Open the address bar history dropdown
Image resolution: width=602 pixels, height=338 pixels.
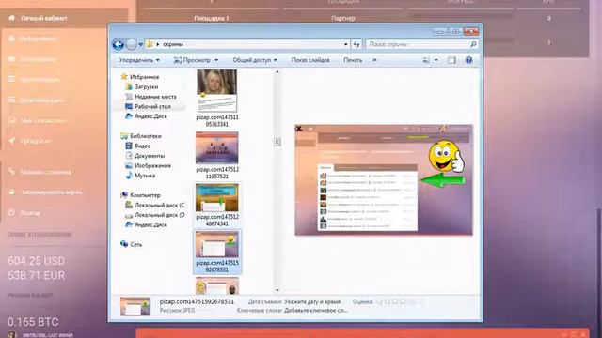pyautogui.click(x=345, y=44)
